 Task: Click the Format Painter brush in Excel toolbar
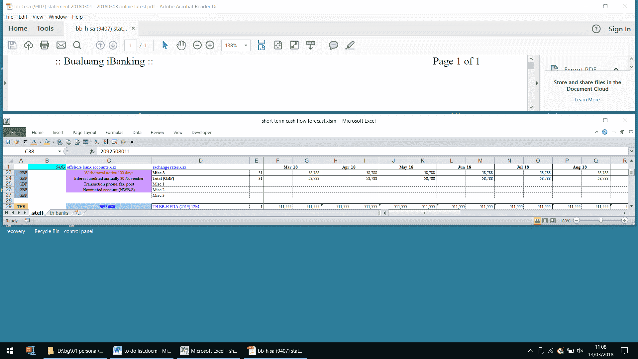click(17, 142)
